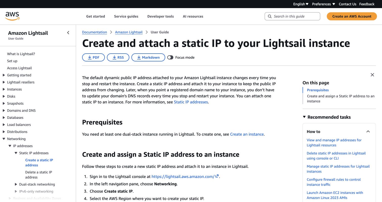
Task: Go to Amazon Lightsail breadcrumb
Action: click(x=129, y=32)
